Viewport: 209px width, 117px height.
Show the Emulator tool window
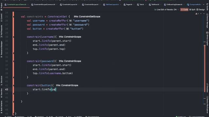pos(207,88)
